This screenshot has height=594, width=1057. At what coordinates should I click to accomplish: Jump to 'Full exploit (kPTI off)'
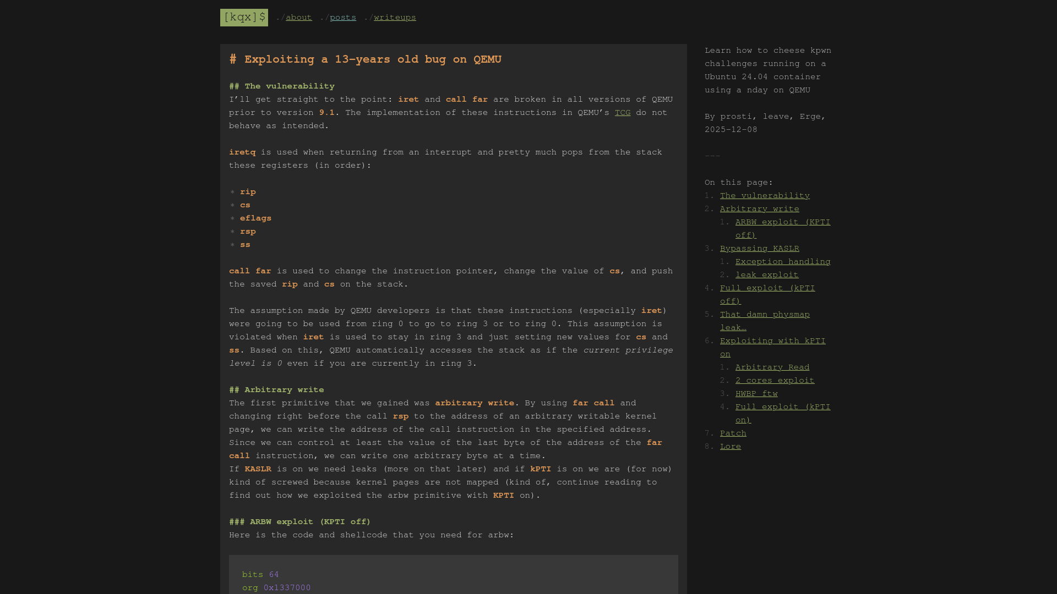pos(767,288)
